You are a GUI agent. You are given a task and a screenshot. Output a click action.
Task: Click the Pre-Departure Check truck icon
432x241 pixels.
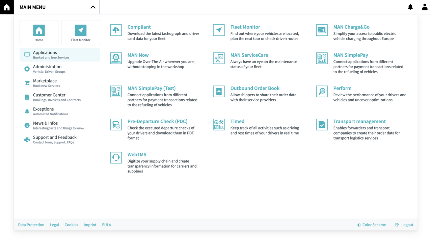tap(116, 124)
